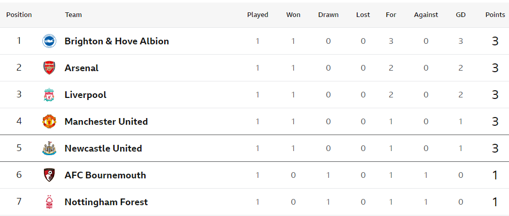The image size is (509, 216).
Task: Click the Liverpool club crest icon
Action: pyautogui.click(x=50, y=95)
